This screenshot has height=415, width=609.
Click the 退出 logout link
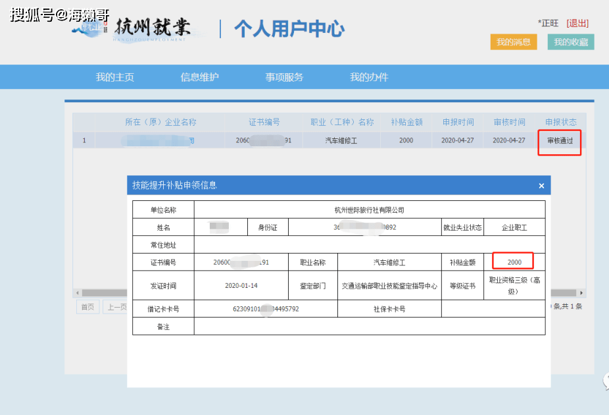pos(577,23)
